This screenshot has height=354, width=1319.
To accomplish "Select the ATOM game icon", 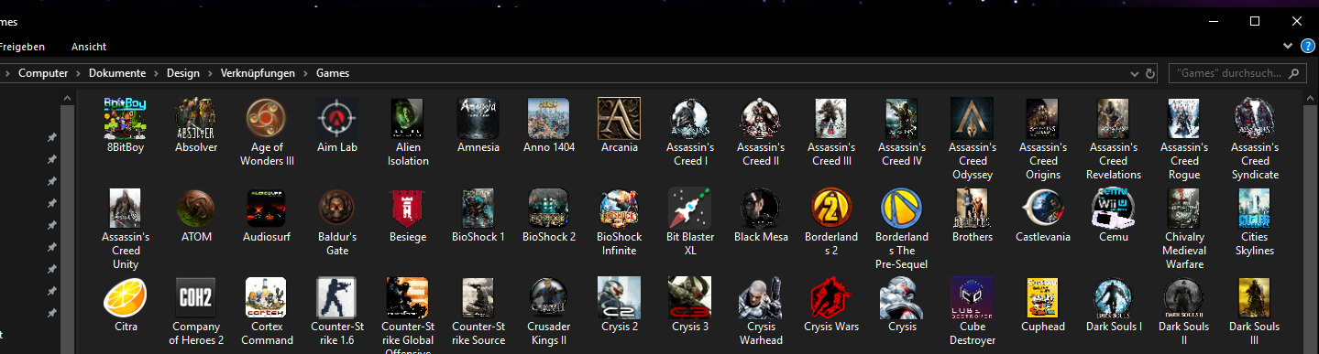I will [x=196, y=209].
